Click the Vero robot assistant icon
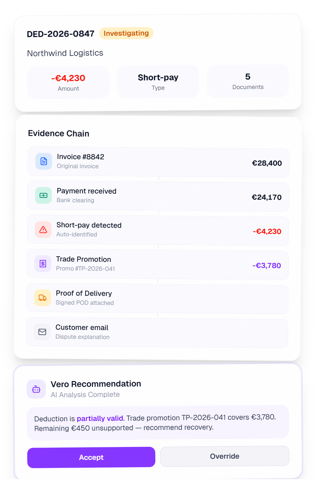The width and height of the screenshot is (316, 494). click(x=36, y=389)
